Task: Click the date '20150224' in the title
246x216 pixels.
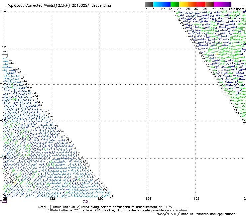Action: pyautogui.click(x=81, y=6)
